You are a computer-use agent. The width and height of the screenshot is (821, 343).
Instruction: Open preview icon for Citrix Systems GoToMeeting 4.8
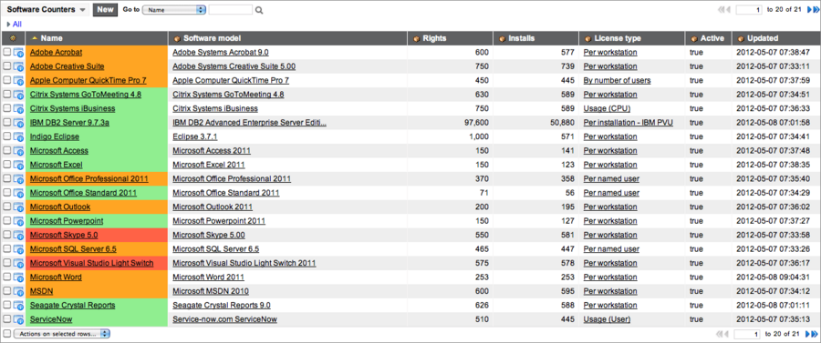[18, 95]
